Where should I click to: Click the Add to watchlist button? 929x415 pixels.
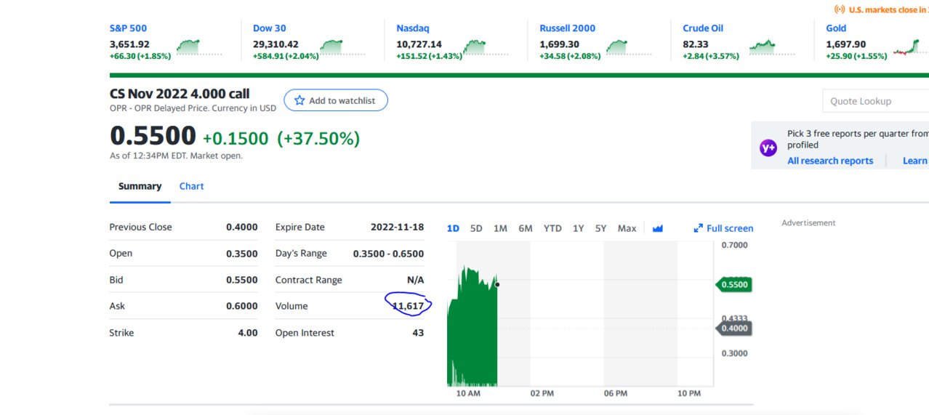click(x=336, y=100)
